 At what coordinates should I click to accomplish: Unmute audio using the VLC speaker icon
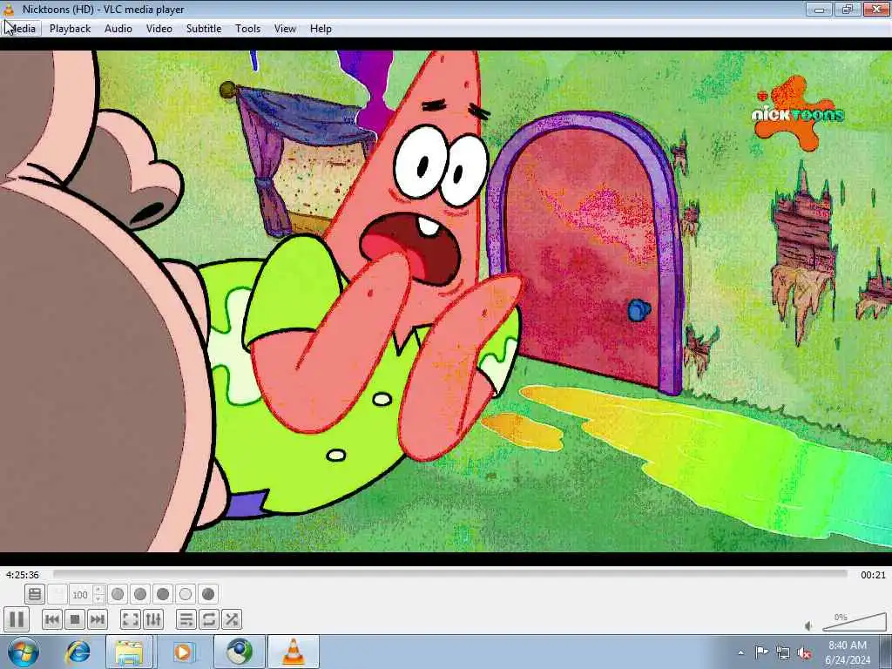pos(808,625)
